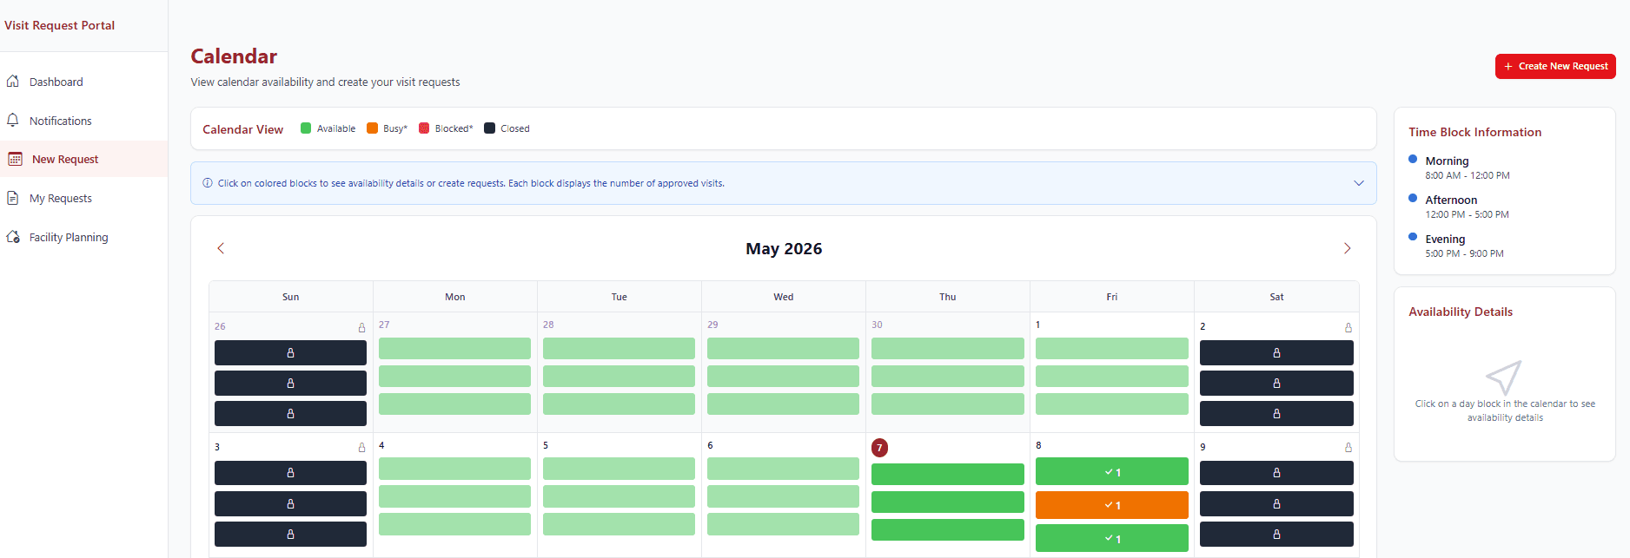The width and height of the screenshot is (1630, 558).
Task: Click the info icon in the banner
Action: (208, 183)
